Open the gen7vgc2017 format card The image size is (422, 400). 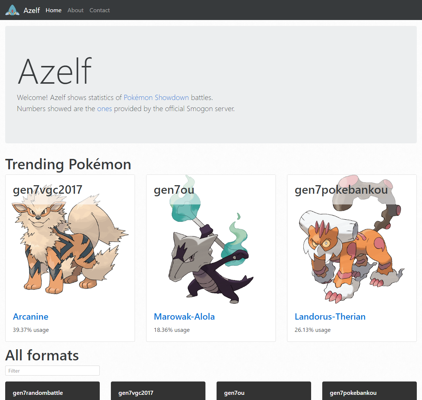click(x=158, y=391)
